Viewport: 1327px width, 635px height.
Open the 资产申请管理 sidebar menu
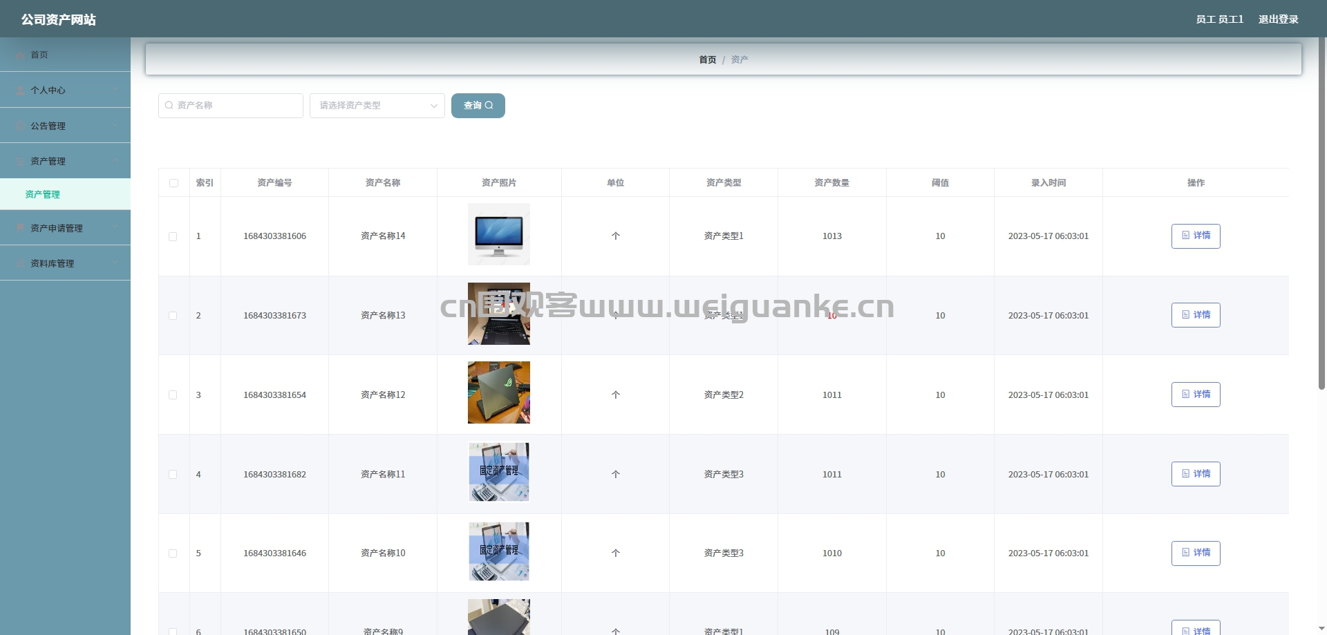click(65, 228)
